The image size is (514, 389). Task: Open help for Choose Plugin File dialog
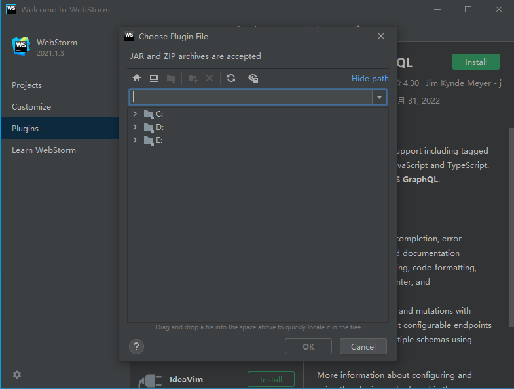(136, 346)
